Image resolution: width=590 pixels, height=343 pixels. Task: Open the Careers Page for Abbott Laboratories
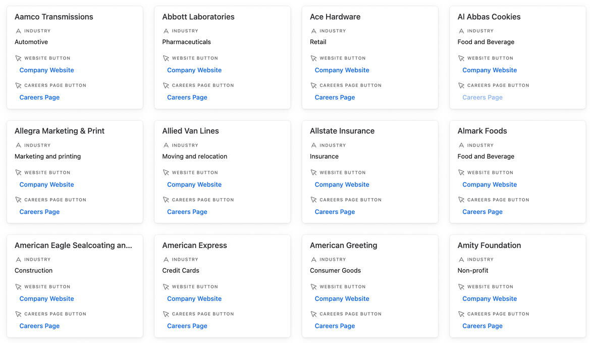187,97
